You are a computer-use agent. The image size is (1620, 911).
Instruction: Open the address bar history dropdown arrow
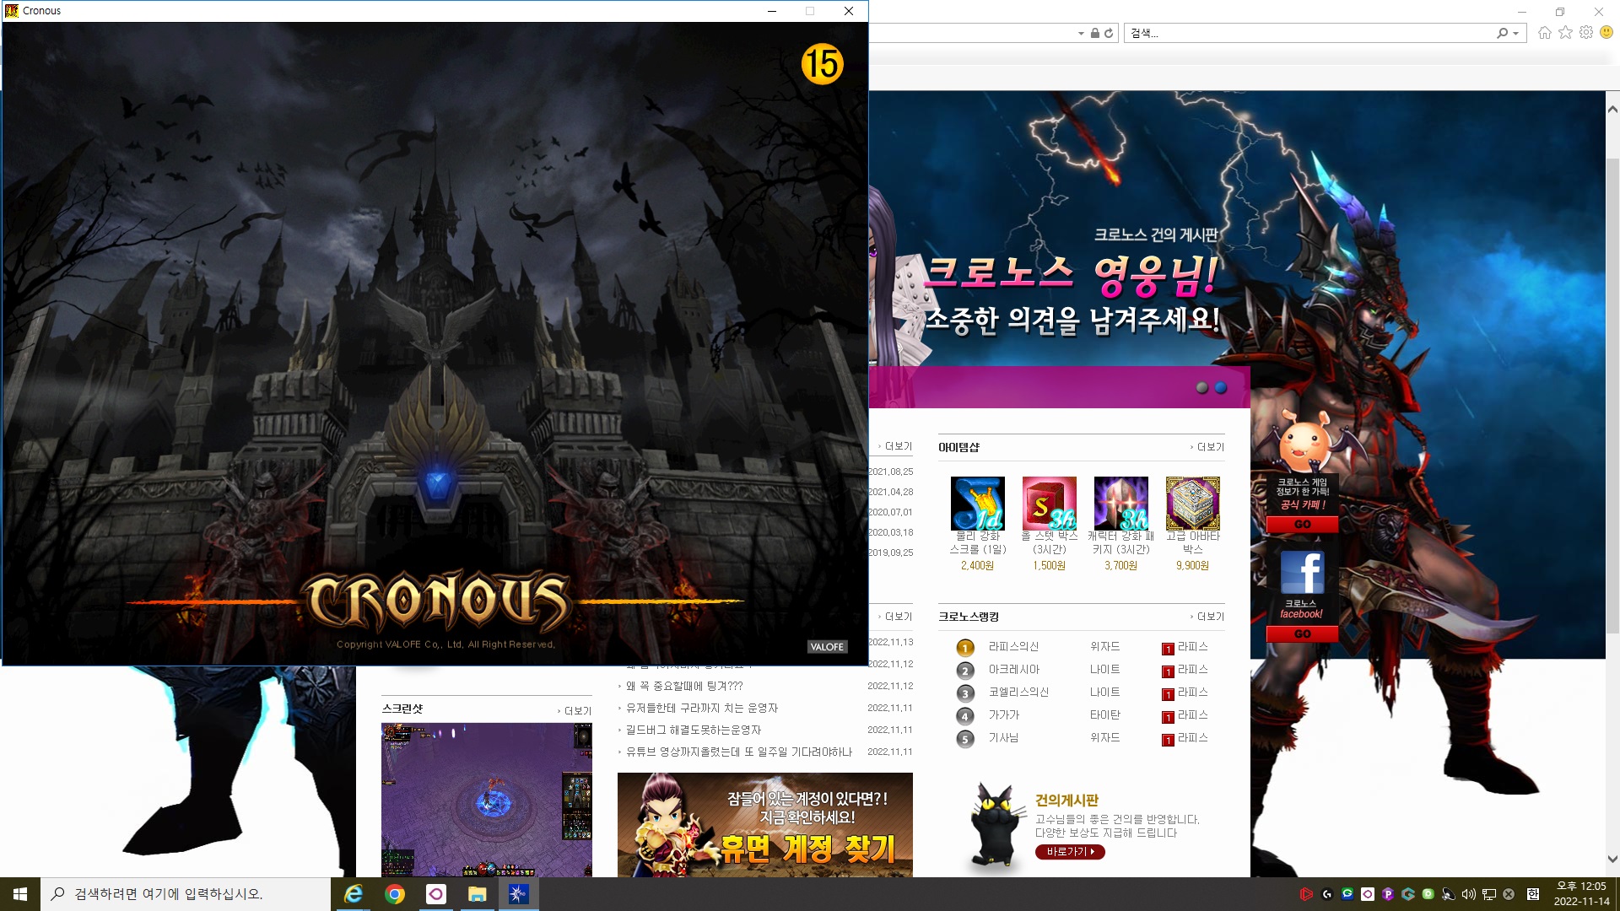(x=1081, y=34)
